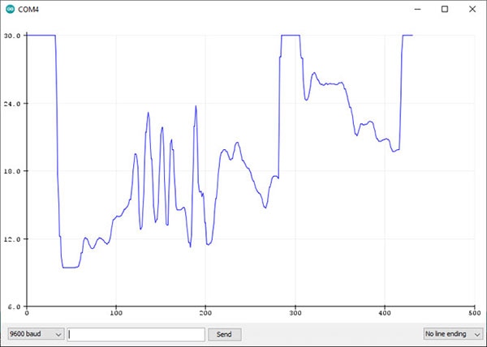Minimize the COM4 plotter window
Screen dimensions: 487x347
coord(417,9)
